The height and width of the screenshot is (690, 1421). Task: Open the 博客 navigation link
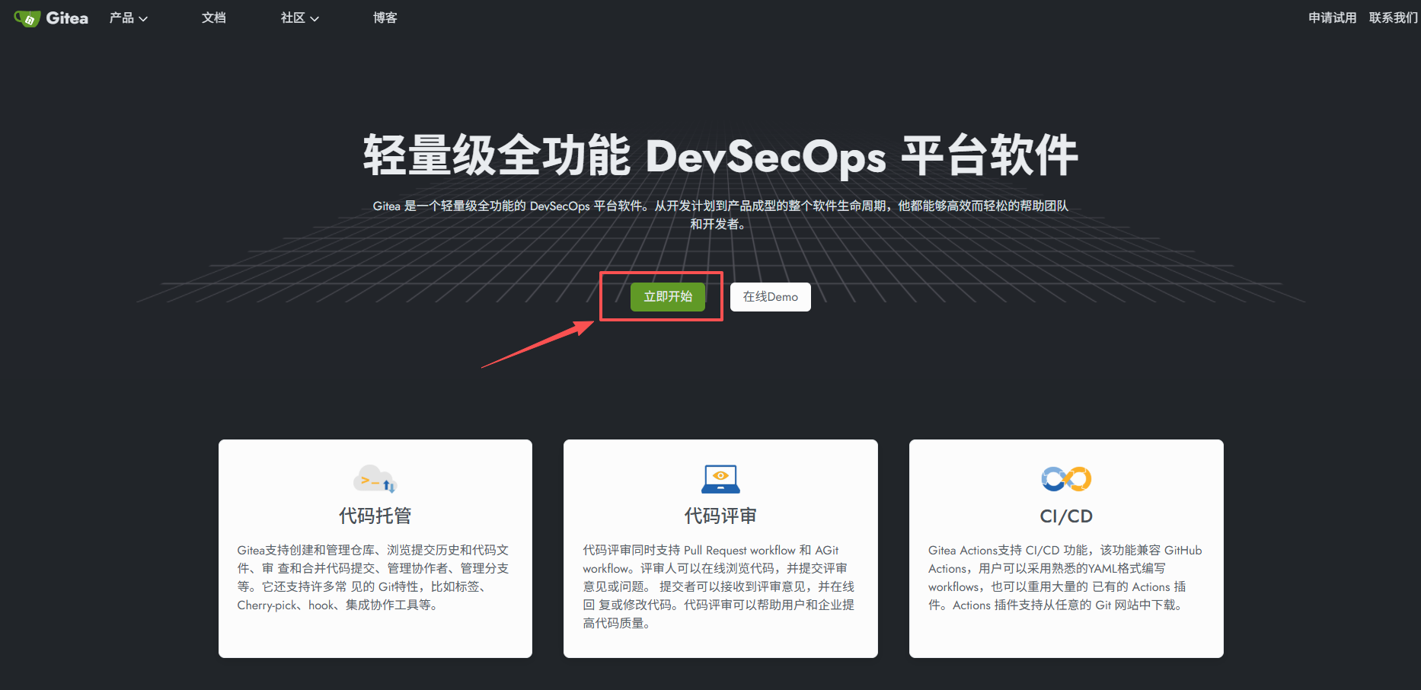(x=385, y=18)
